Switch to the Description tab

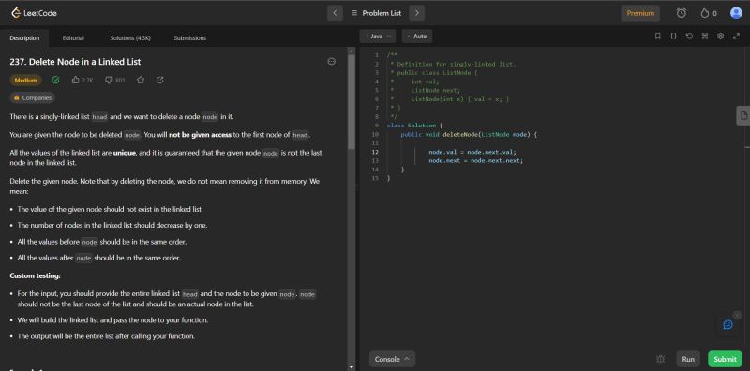pyautogui.click(x=24, y=37)
